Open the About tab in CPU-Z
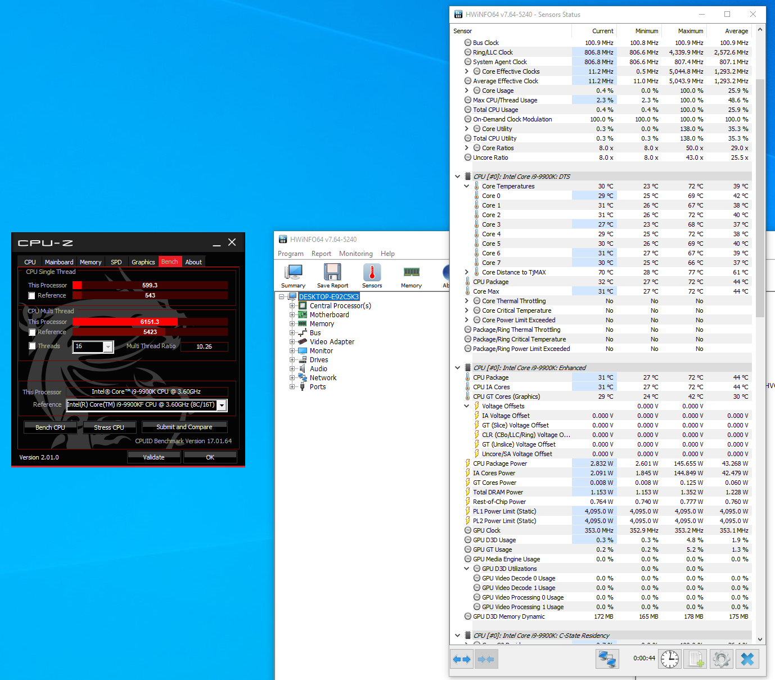 pyautogui.click(x=193, y=262)
